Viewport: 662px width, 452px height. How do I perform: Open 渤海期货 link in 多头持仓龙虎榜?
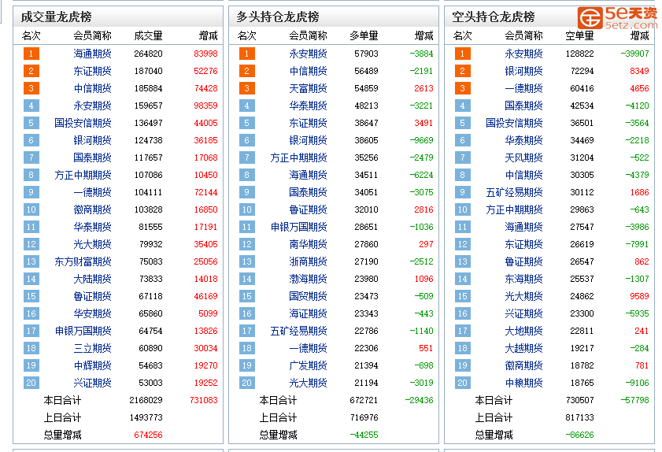tap(309, 279)
